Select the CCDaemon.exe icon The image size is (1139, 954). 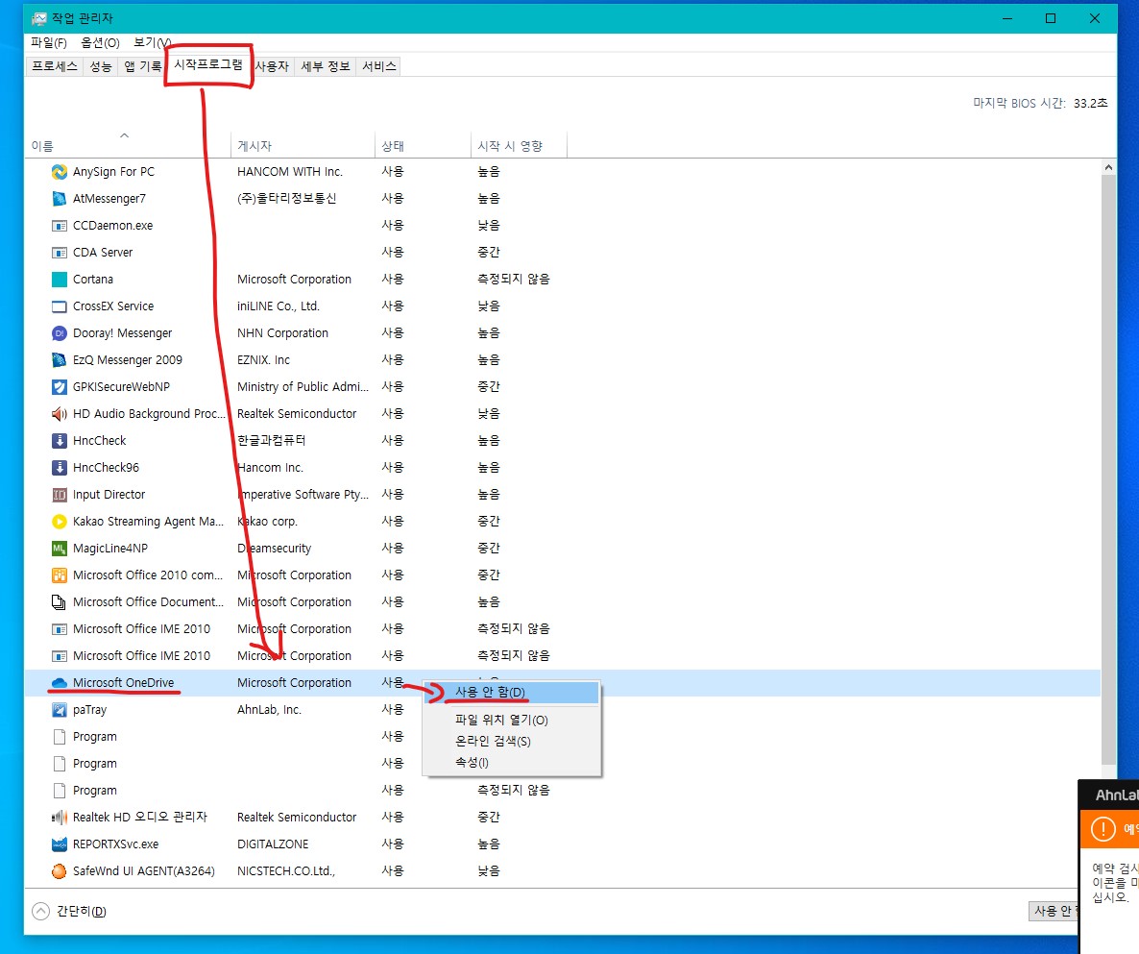pyautogui.click(x=59, y=226)
